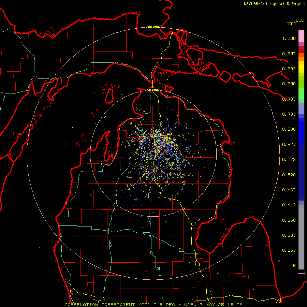Select the 0.573 value on the color scale
This screenshot has height=307, width=307.
[x=289, y=160]
